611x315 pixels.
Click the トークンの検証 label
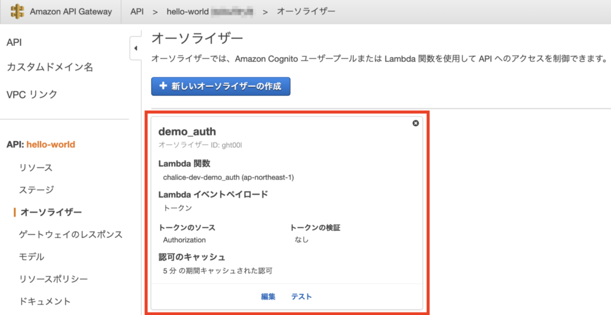[x=315, y=228]
